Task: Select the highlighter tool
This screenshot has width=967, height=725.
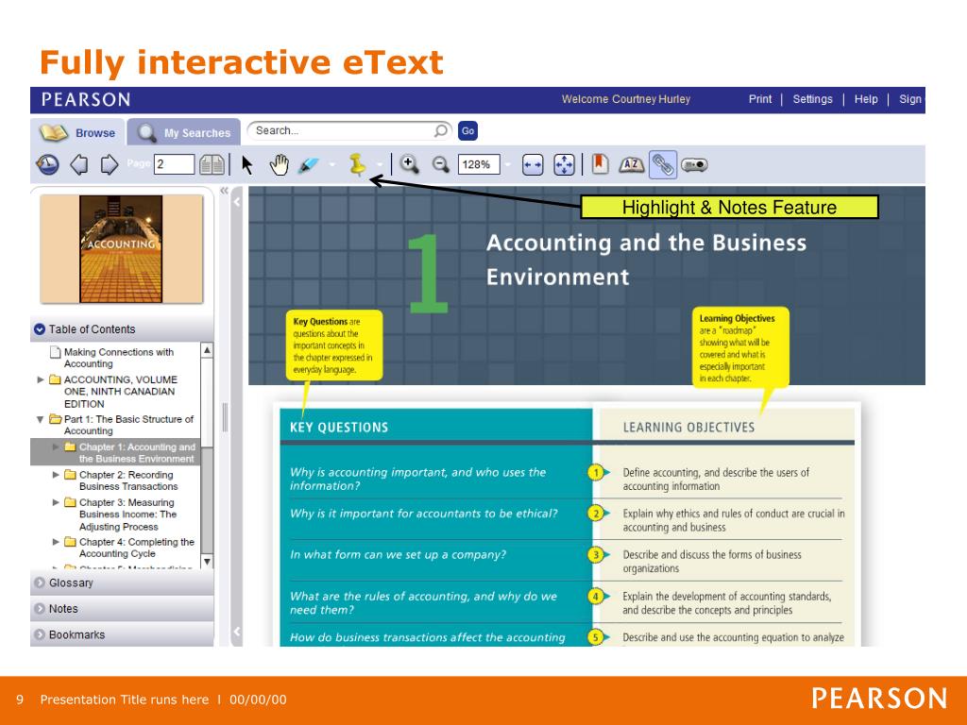Action: click(309, 164)
